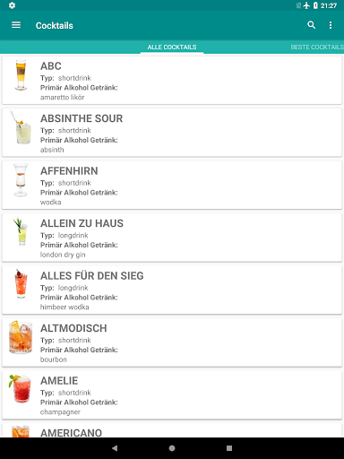Tap the search magnifier icon
The image size is (344, 459).
(x=312, y=25)
